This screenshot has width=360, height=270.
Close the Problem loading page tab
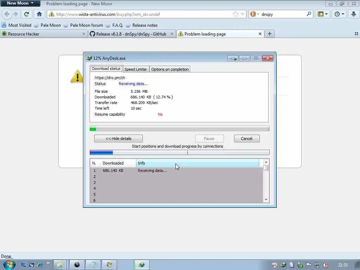pos(260,34)
